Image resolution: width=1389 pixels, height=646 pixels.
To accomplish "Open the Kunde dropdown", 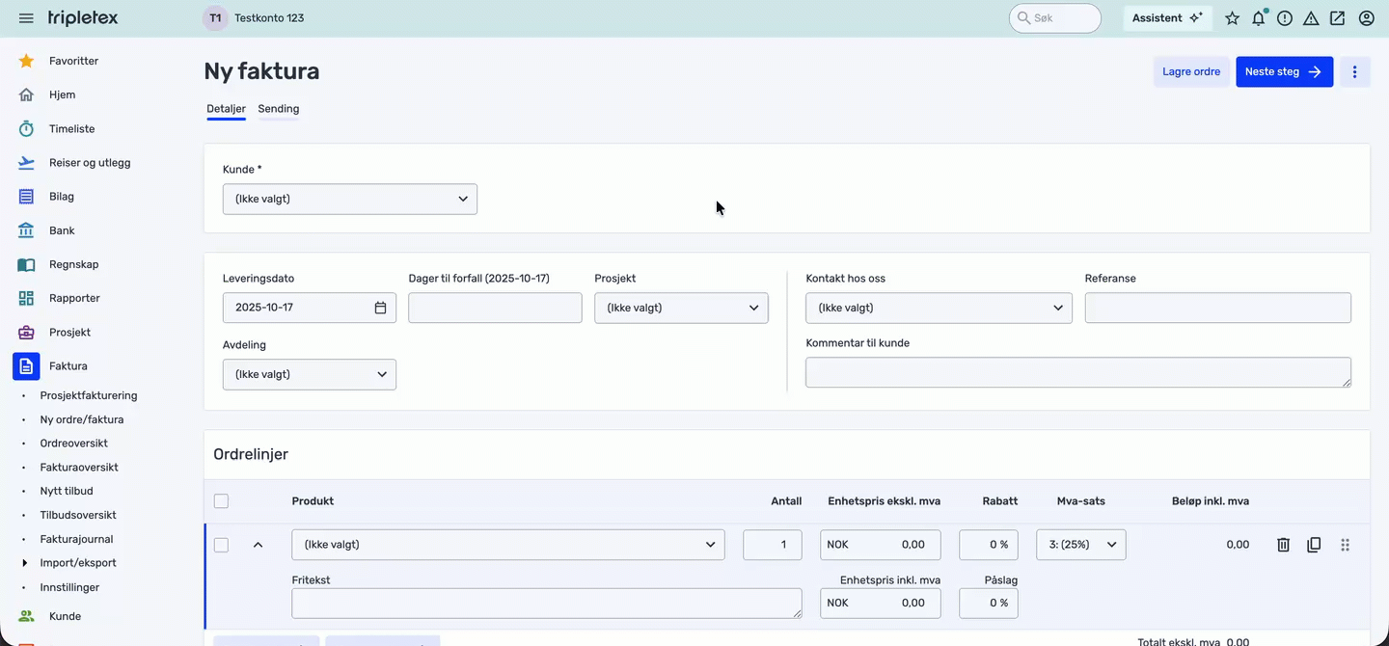I will click(x=349, y=200).
